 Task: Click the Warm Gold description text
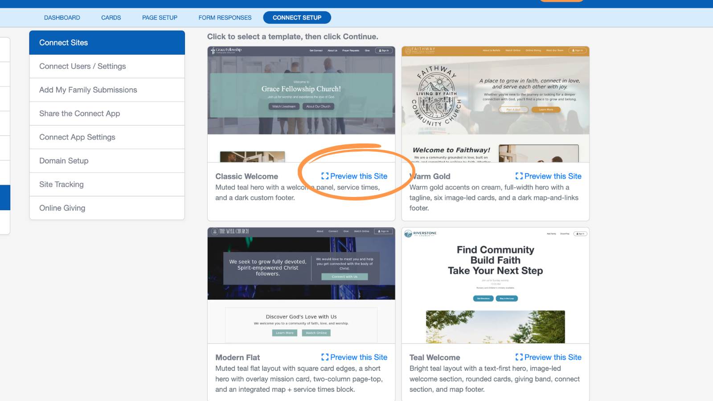coord(494,198)
